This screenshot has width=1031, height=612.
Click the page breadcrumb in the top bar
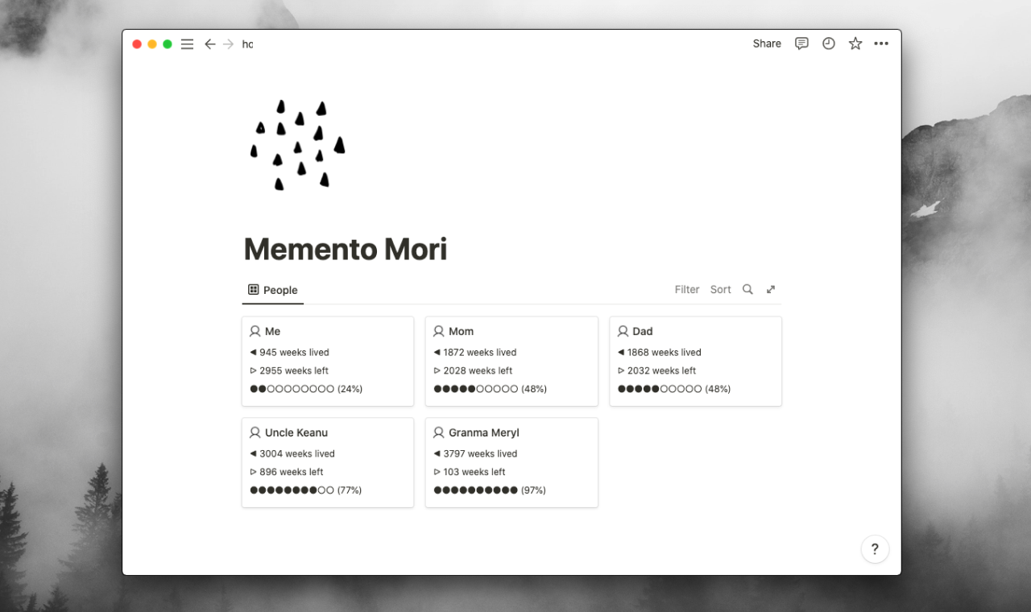click(246, 43)
